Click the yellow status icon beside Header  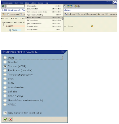click(92, 26)
